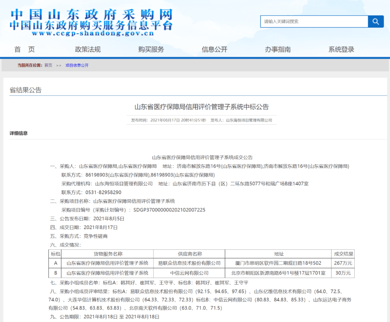390x322 pixels.
Task: Open the 首页 navigation menu item
Action: 25,49
